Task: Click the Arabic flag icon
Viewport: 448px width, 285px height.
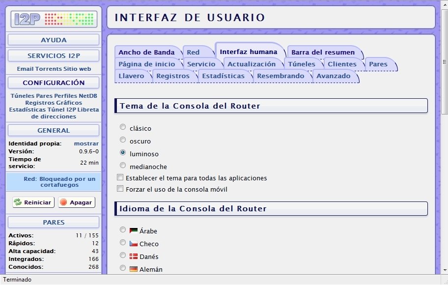Action: coord(134,230)
